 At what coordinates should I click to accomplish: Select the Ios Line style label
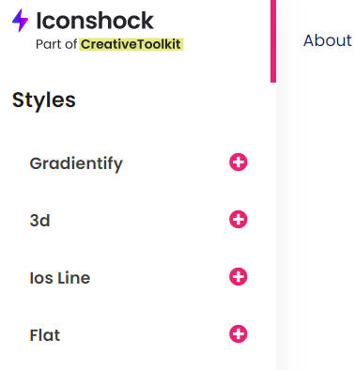click(x=60, y=278)
